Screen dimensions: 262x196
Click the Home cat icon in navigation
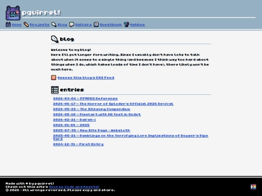click(x=8, y=25)
